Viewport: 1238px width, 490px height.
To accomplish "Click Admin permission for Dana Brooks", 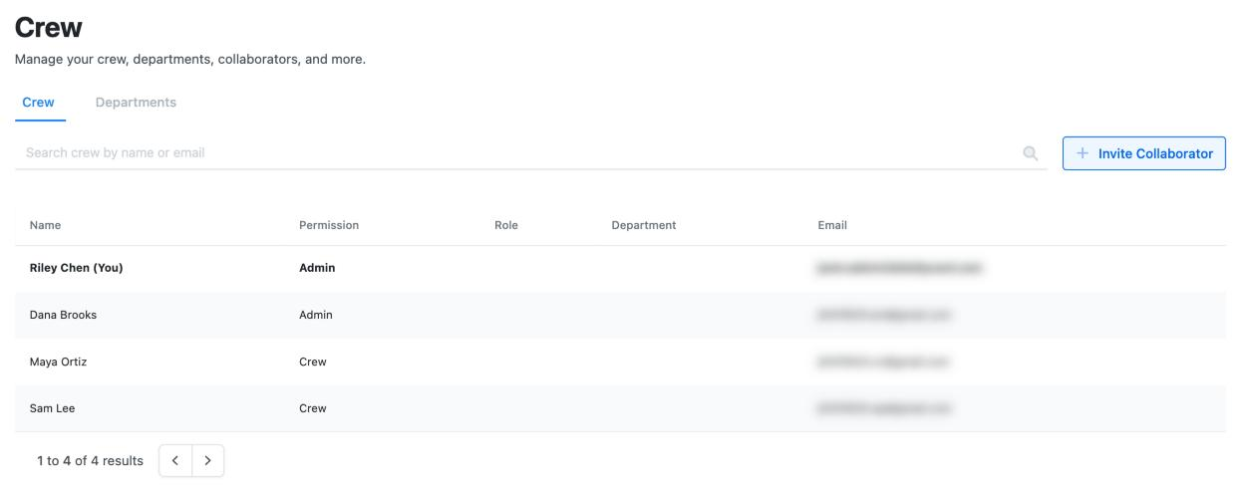I will pos(316,315).
